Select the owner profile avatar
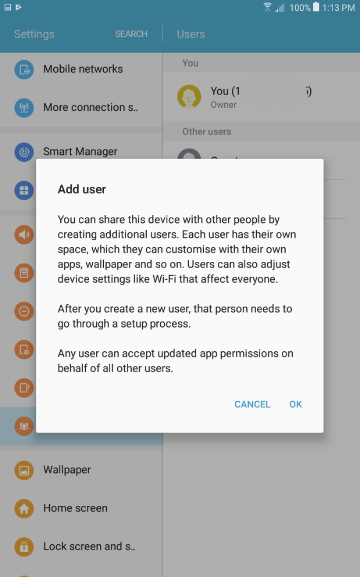Screen dimensions: 360x577 (x=189, y=96)
